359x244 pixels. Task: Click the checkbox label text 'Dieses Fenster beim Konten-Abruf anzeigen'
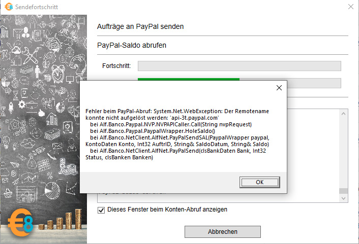point(167,210)
